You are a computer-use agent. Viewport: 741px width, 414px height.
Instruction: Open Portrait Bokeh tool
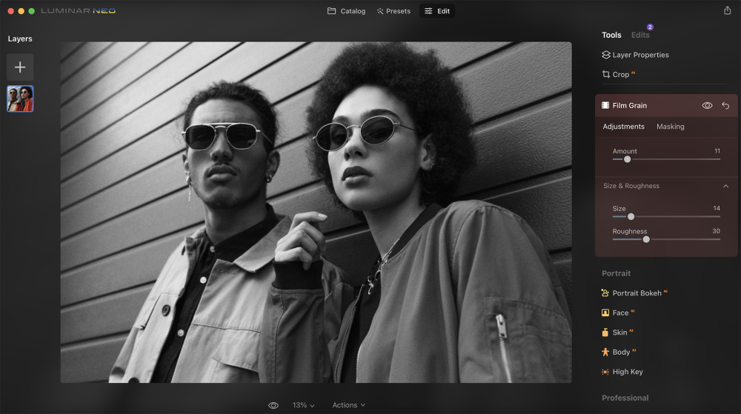tap(634, 293)
